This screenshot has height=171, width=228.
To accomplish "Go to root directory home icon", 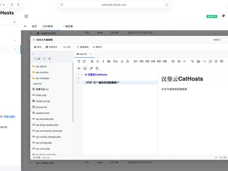I will point(50,59).
